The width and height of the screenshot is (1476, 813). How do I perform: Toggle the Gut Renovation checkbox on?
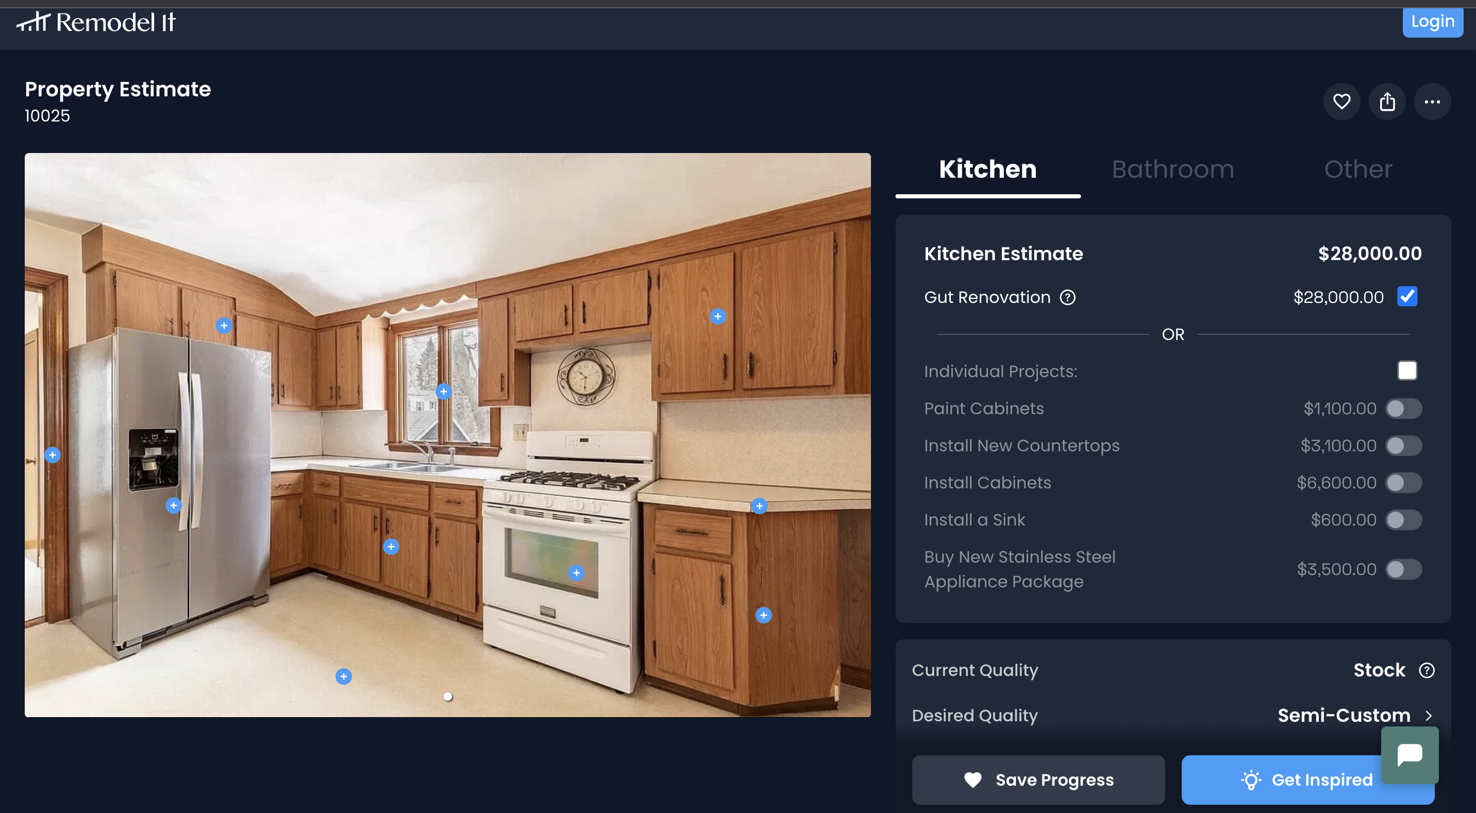tap(1407, 295)
